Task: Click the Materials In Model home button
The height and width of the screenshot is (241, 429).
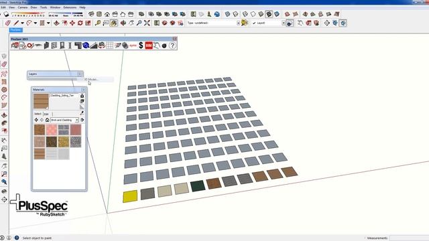Action: (x=47, y=120)
